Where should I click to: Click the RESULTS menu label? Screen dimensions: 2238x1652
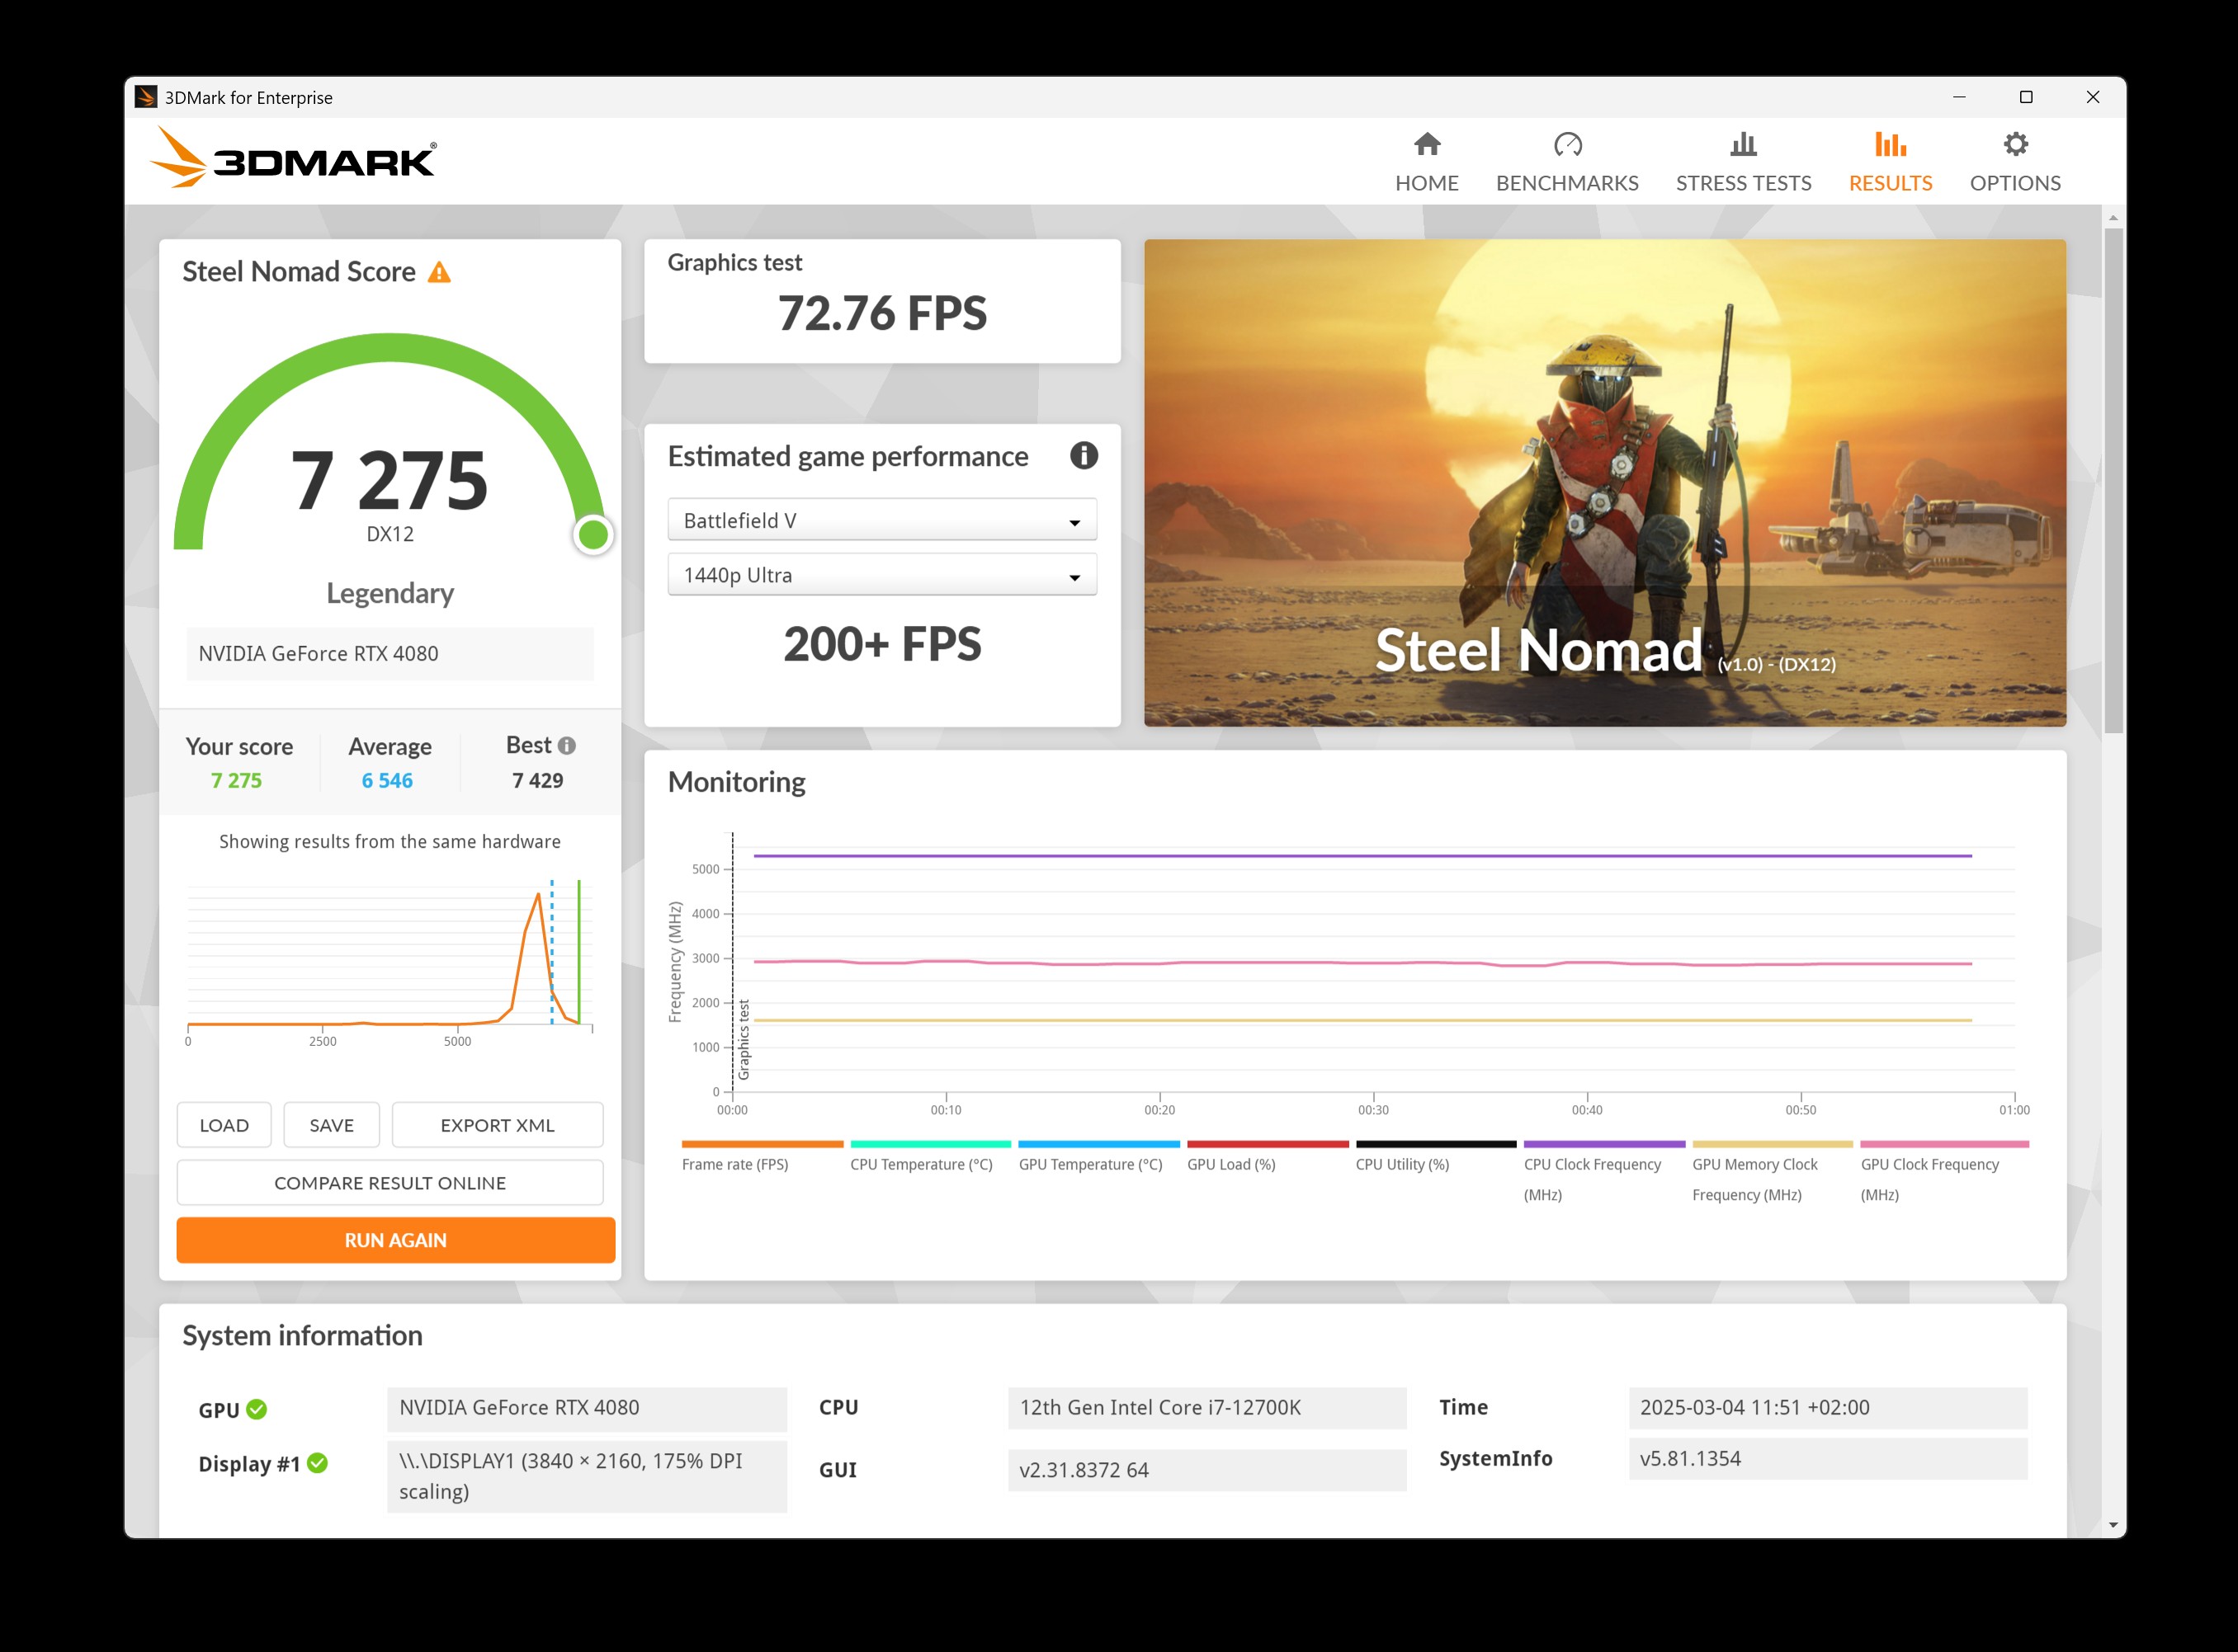click(x=1890, y=183)
